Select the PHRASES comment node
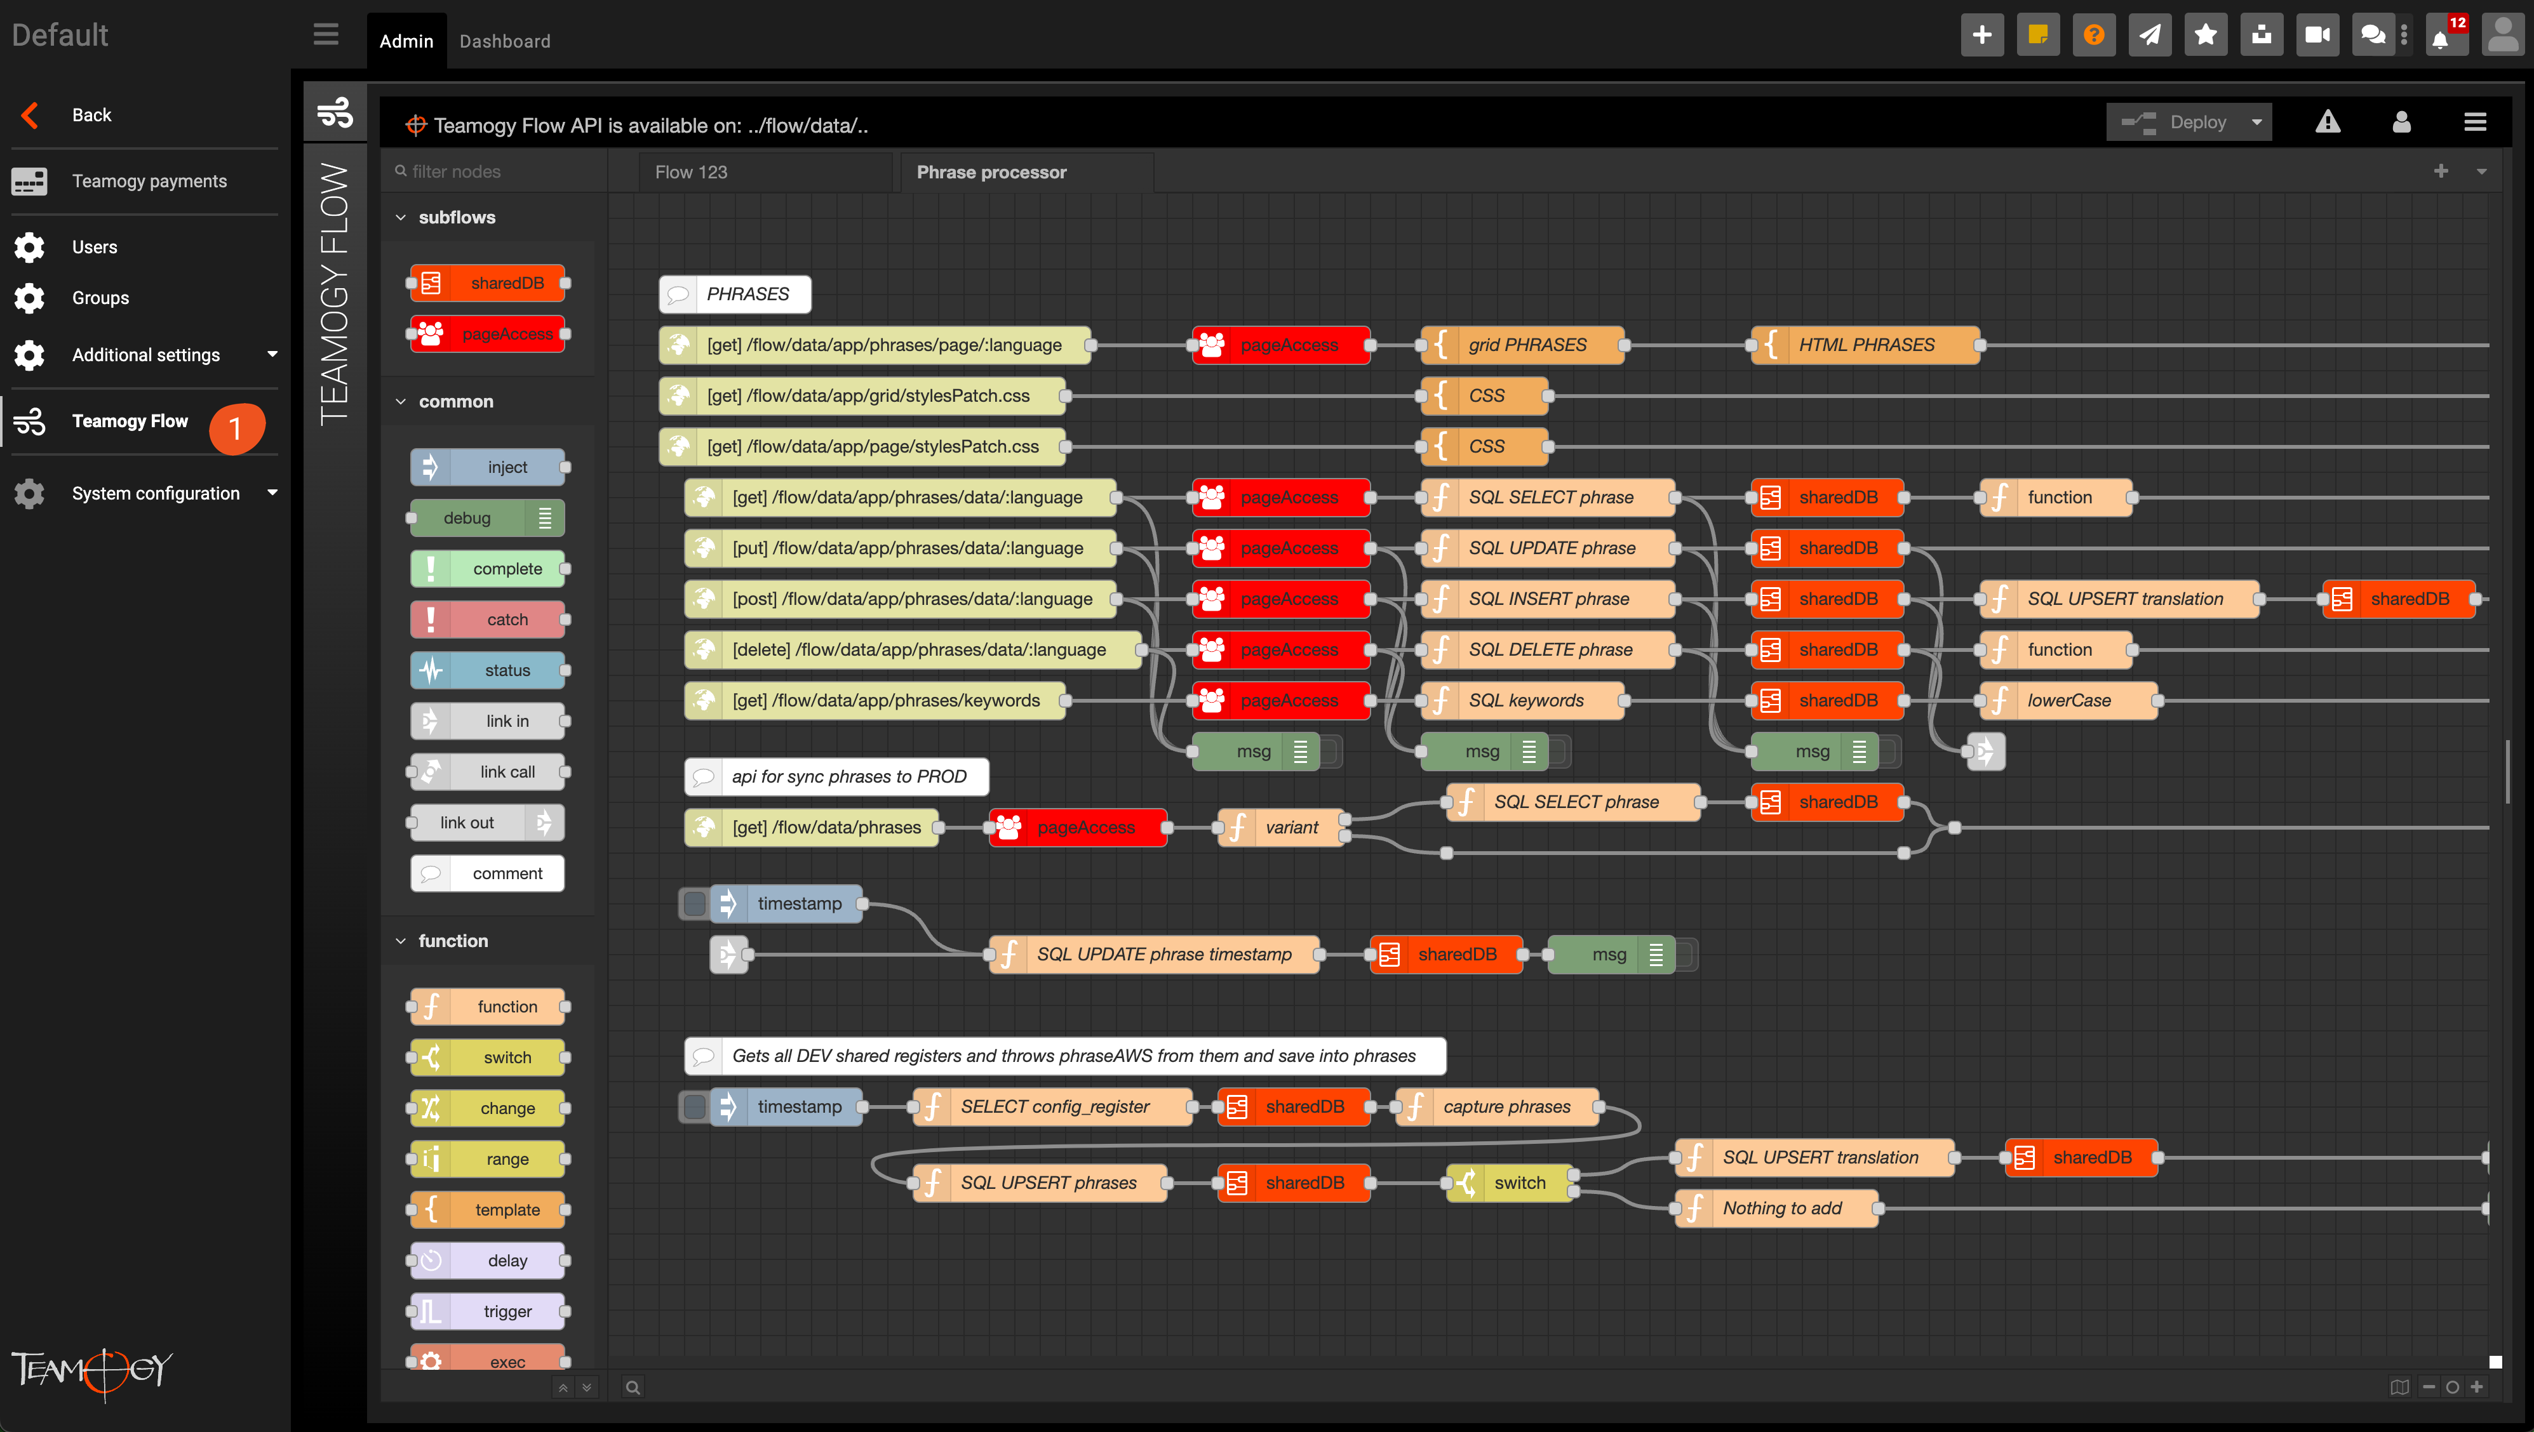This screenshot has width=2534, height=1432. coord(735,294)
